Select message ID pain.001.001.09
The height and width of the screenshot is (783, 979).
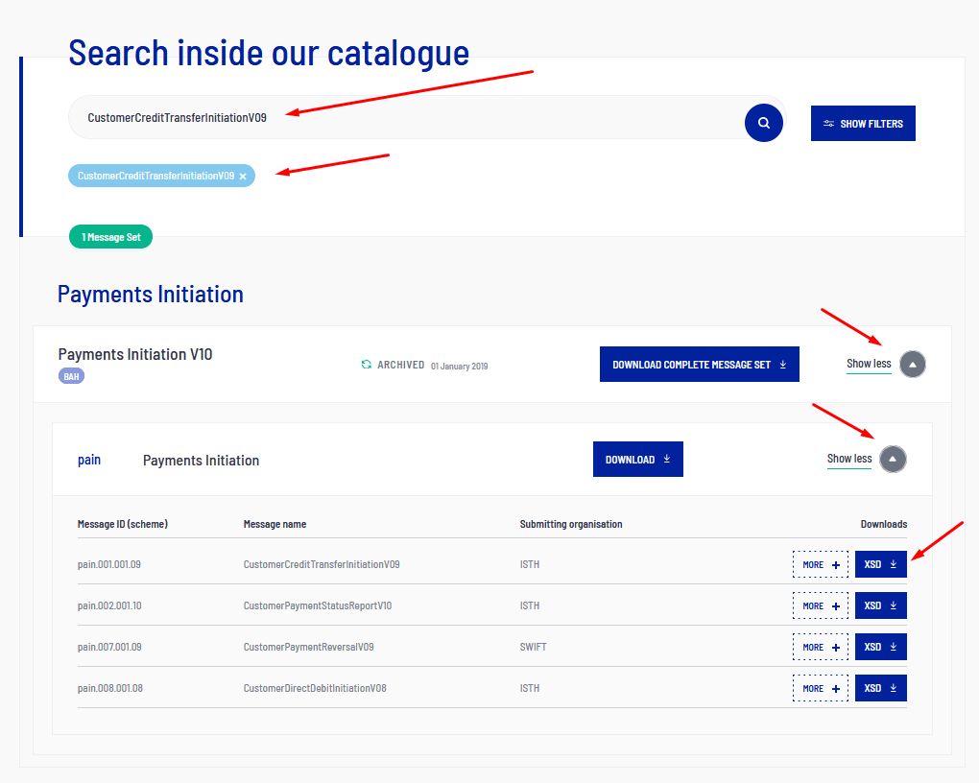coord(109,564)
